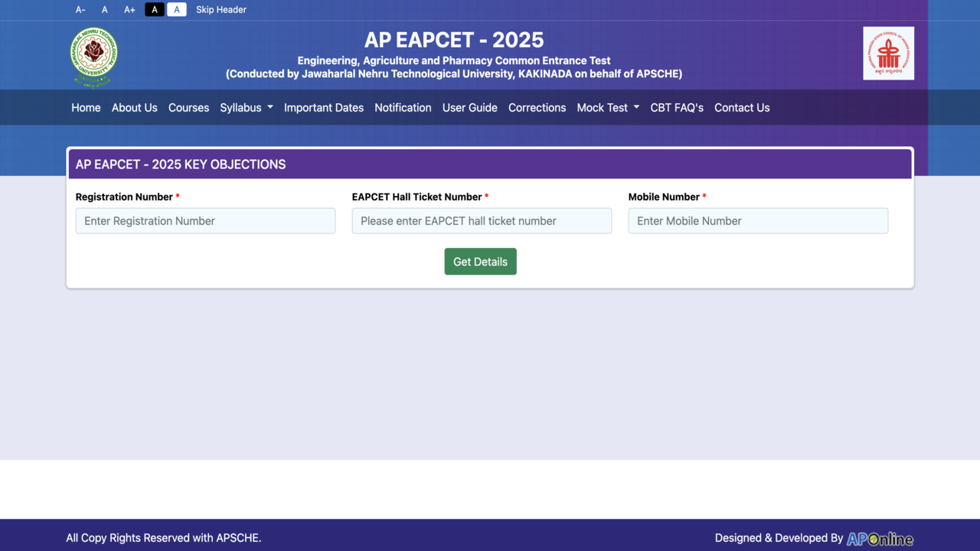
Task: Open the CBT FAQ's page
Action: 677,108
